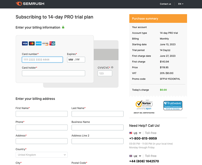The height and width of the screenshot is (165, 202).
Task: Focus the Last Name field
Action: (97, 114)
